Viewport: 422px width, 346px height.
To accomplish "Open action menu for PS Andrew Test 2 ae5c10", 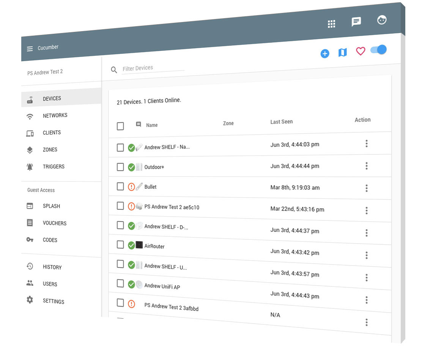I will click(367, 211).
